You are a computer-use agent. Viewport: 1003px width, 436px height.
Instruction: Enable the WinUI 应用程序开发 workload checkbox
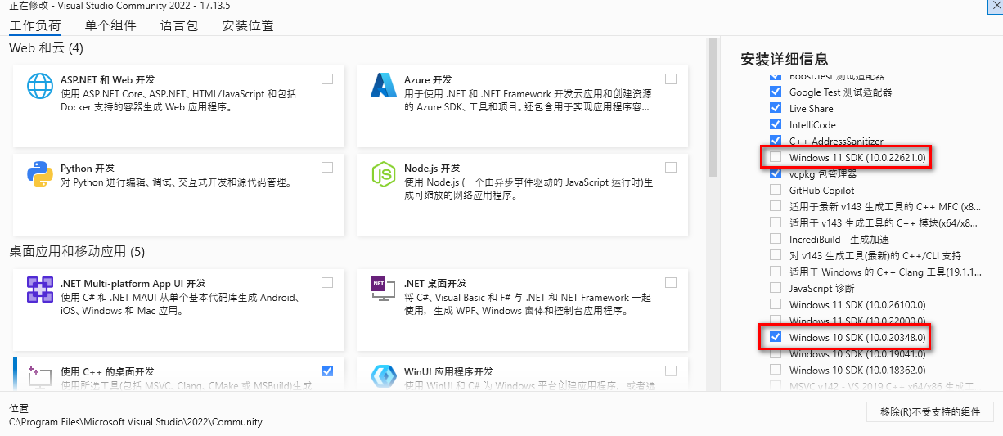pos(671,371)
